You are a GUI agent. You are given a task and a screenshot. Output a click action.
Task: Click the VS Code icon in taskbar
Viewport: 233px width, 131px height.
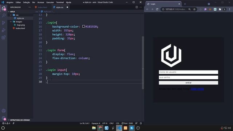[x=119, y=128]
